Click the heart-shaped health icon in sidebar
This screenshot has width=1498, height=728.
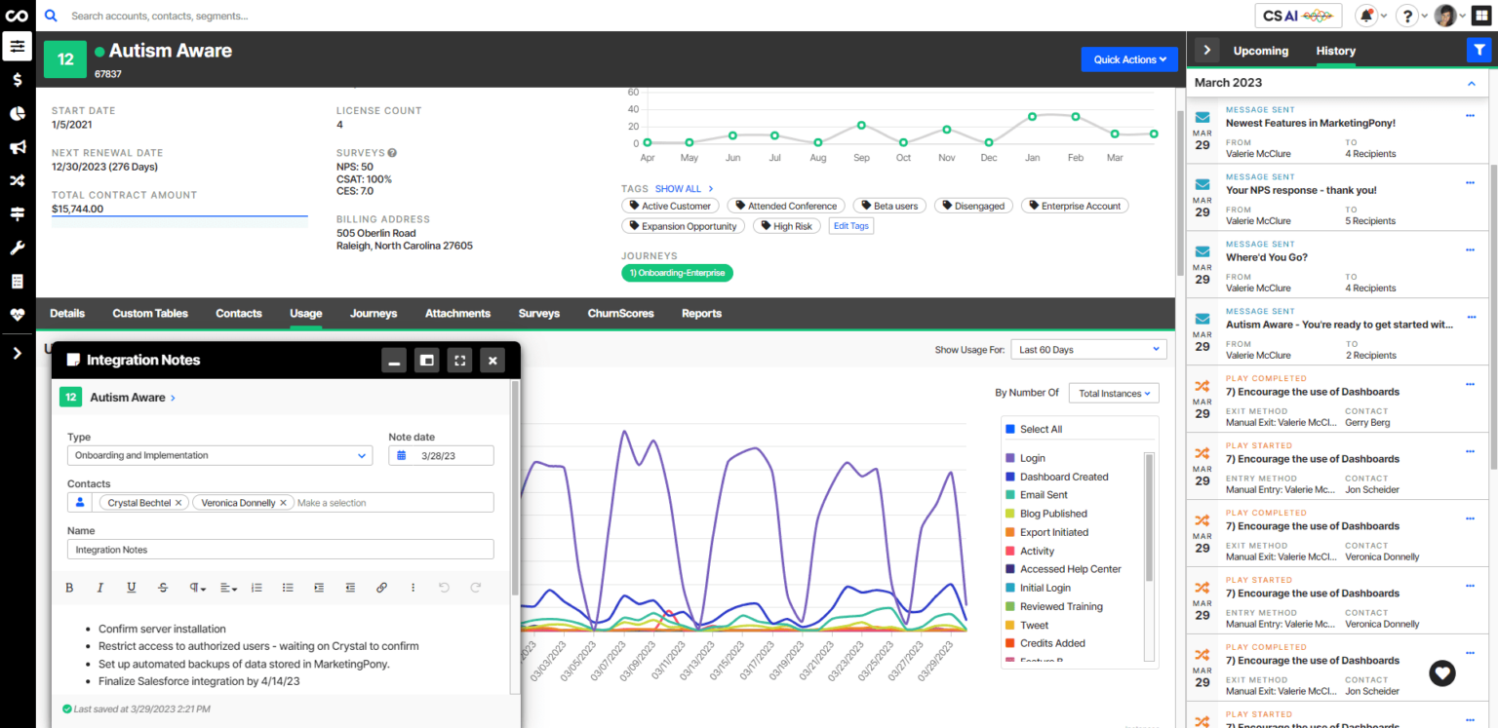17,314
